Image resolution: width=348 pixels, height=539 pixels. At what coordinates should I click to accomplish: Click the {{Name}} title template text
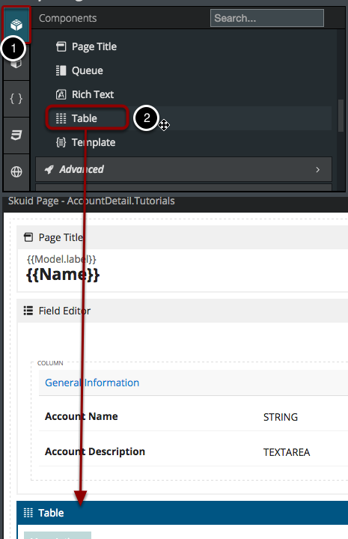pyautogui.click(x=63, y=275)
